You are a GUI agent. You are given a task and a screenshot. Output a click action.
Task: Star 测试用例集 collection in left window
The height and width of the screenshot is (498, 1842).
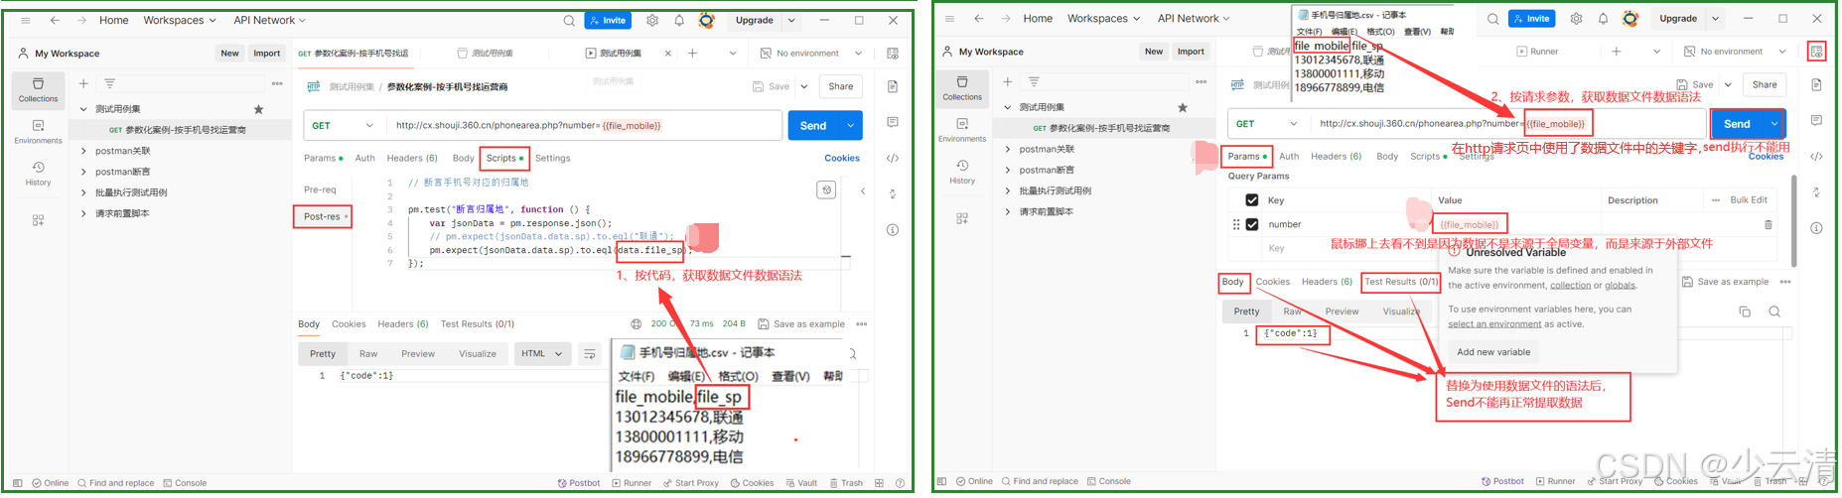pyautogui.click(x=258, y=109)
